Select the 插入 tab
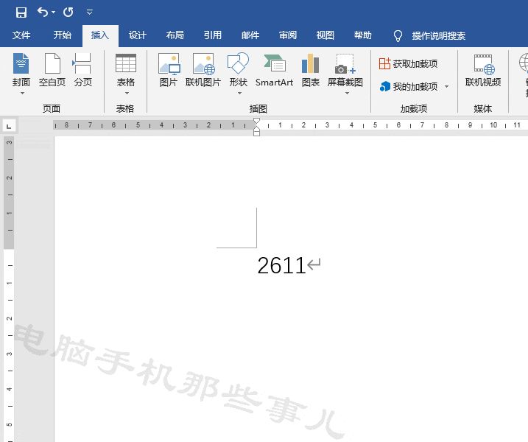Viewport: 528px width, 442px height. click(x=100, y=35)
